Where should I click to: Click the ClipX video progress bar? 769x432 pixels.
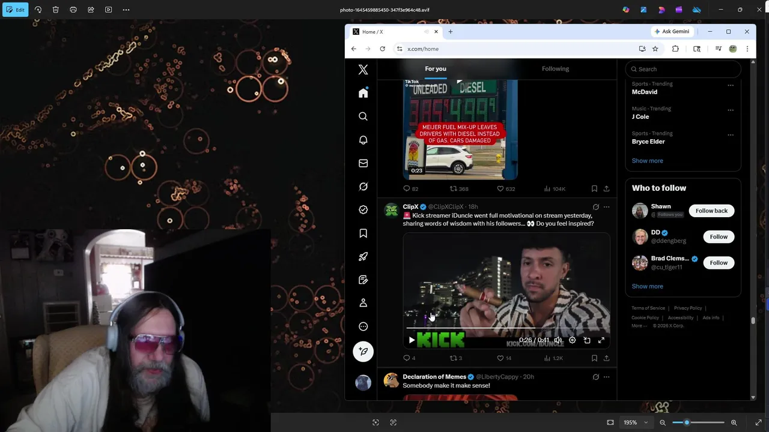506,328
